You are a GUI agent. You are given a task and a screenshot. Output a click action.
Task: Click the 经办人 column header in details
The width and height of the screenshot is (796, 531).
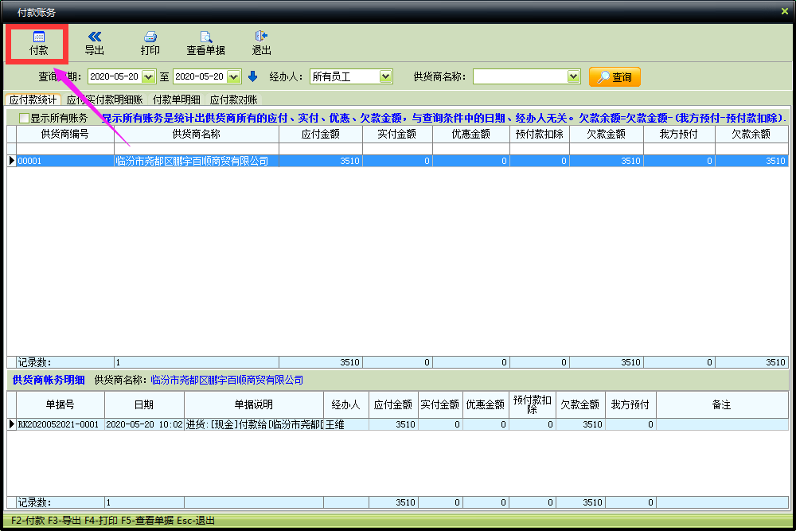pos(346,404)
